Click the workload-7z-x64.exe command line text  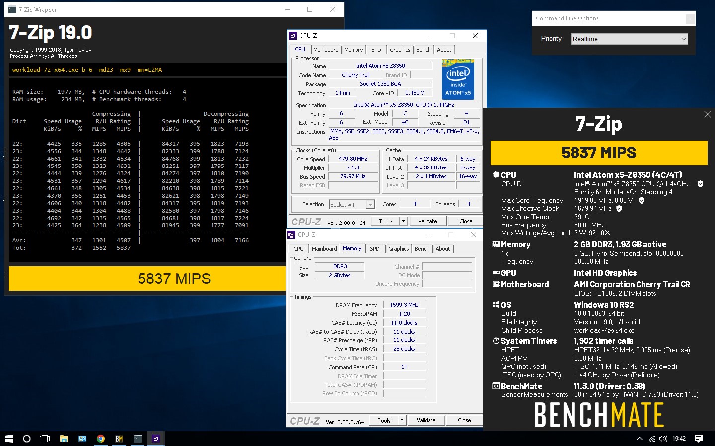click(87, 70)
